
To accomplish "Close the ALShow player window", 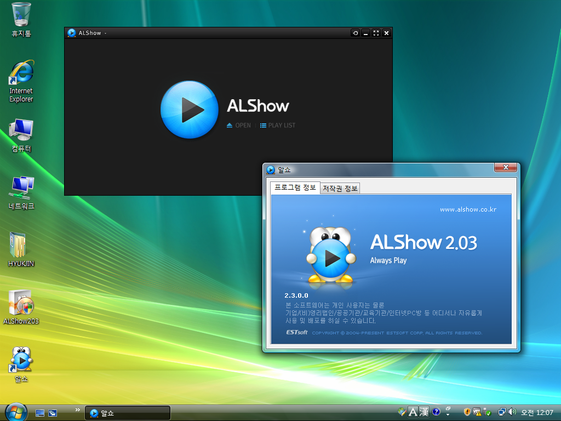I will 386,33.
